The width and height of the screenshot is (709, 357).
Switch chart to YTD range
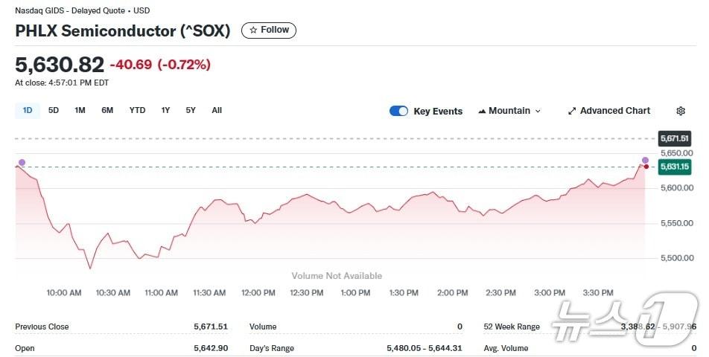tap(137, 111)
